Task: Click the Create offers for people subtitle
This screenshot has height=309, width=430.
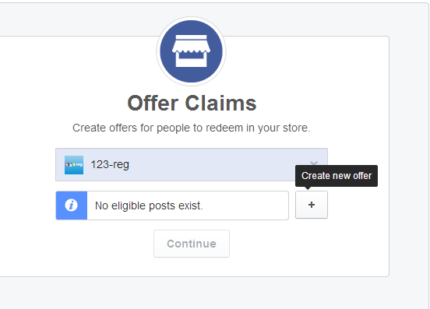Action: pyautogui.click(x=192, y=128)
